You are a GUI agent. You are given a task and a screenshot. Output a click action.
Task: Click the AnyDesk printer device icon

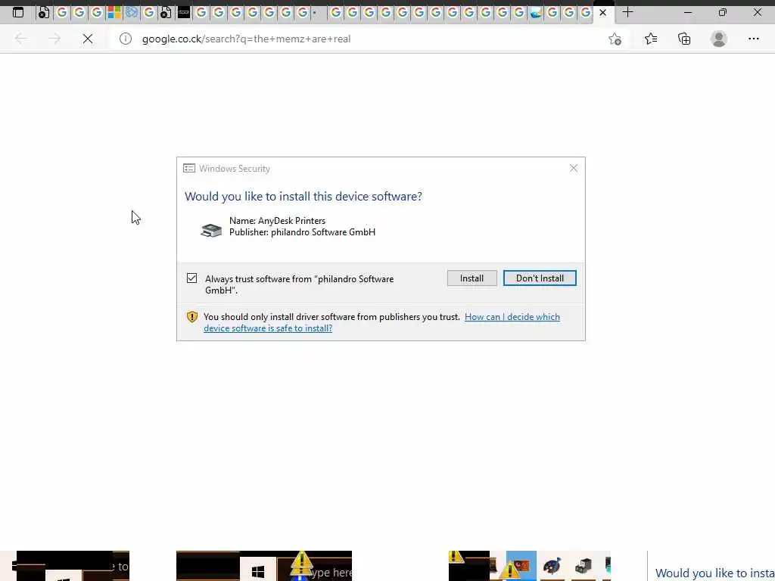click(211, 230)
